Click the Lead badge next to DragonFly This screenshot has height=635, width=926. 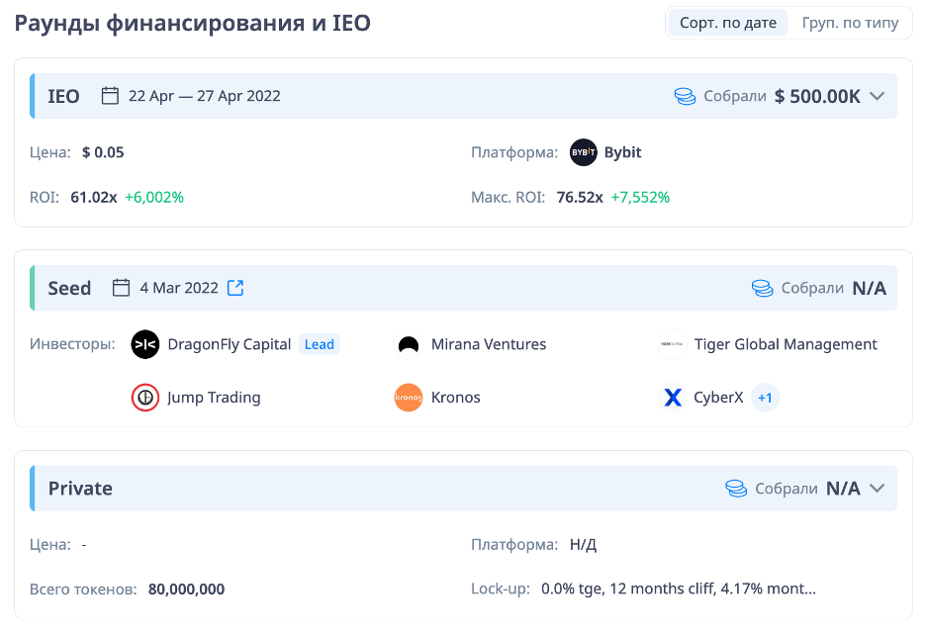coord(319,344)
